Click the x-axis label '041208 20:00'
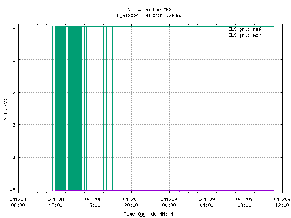This screenshot has width=291, height=218. [x=131, y=203]
